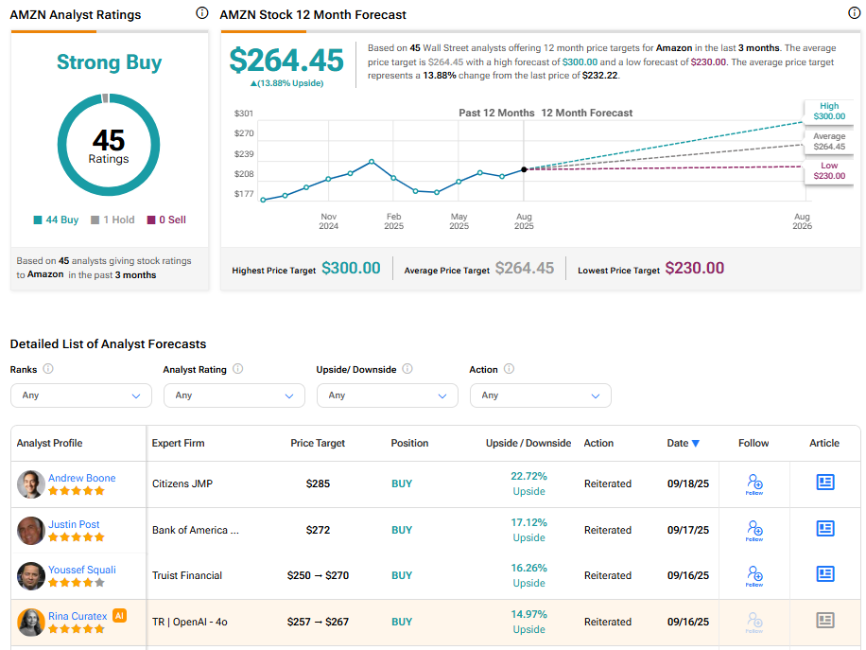This screenshot has width=866, height=650.
Task: Click the info icon next to Ranks
Action: 48,369
